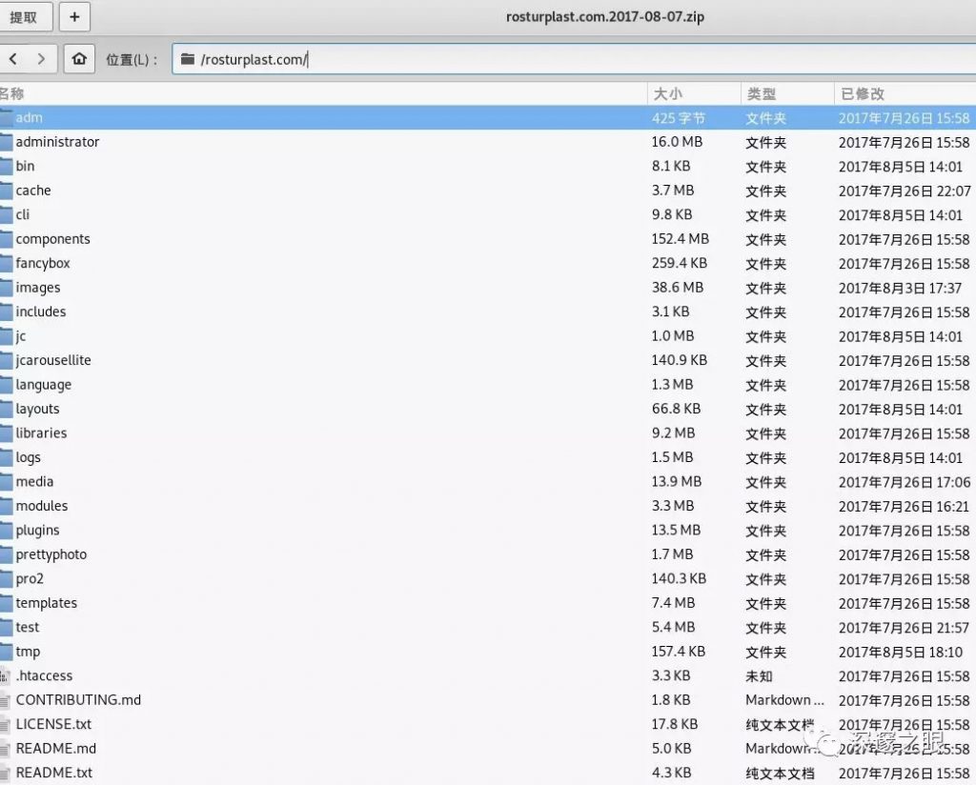Click the size value 157.4 KB
This screenshot has height=785, width=976.
click(679, 652)
